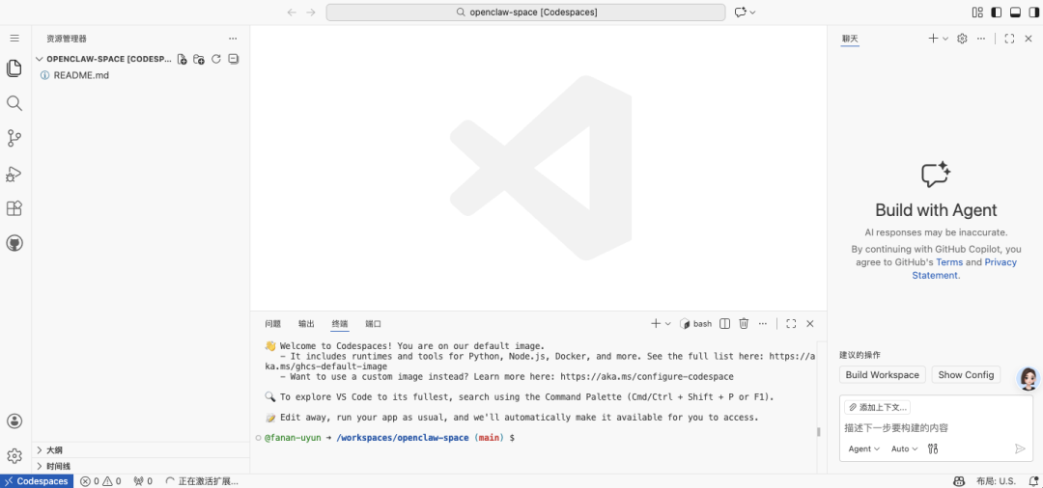Toggle the bottom panel visibility
Screen dimensions: 1043x488
tap(1015, 12)
